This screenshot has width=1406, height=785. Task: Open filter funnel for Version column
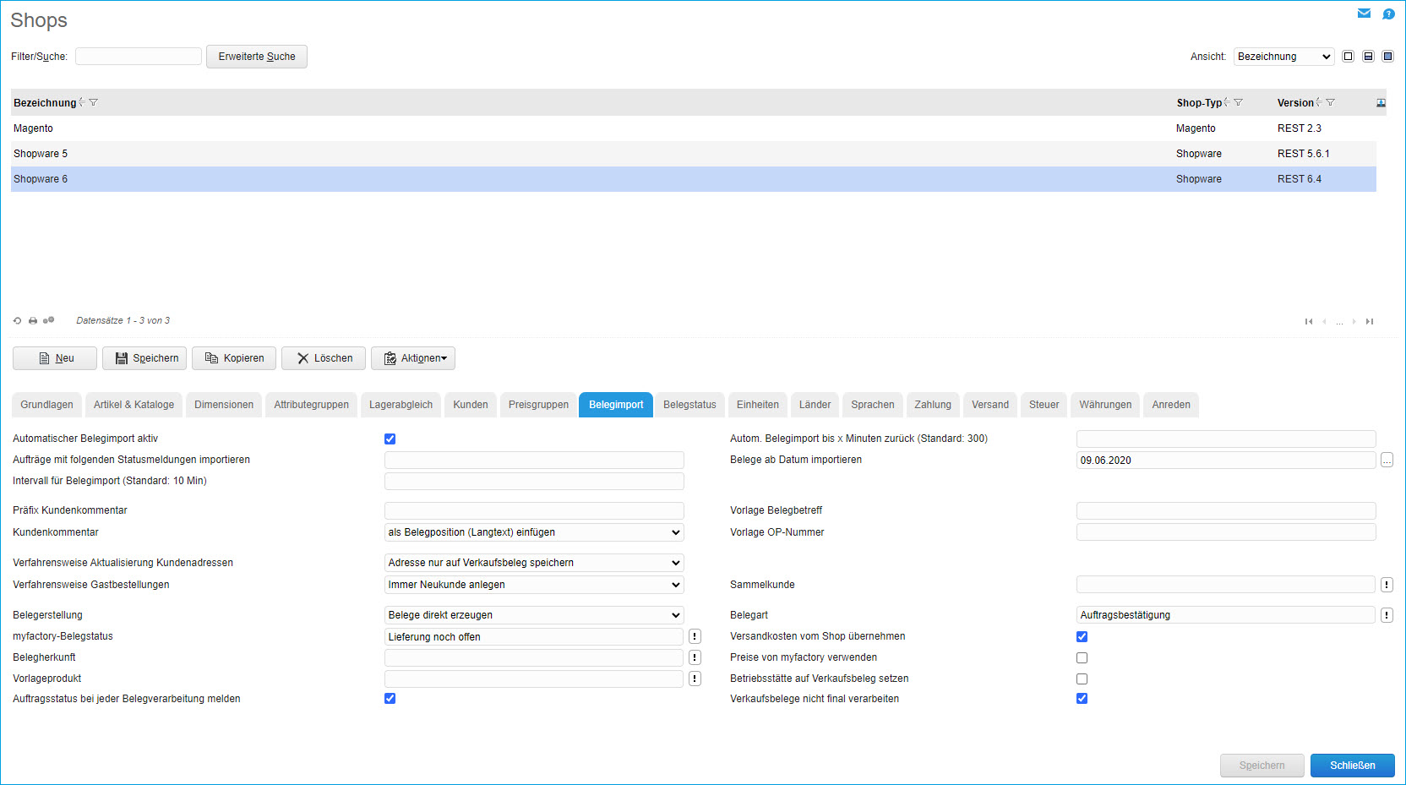click(1330, 102)
